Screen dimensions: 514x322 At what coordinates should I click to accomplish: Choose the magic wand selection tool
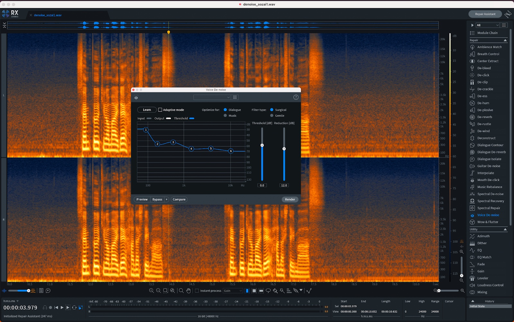(282, 291)
